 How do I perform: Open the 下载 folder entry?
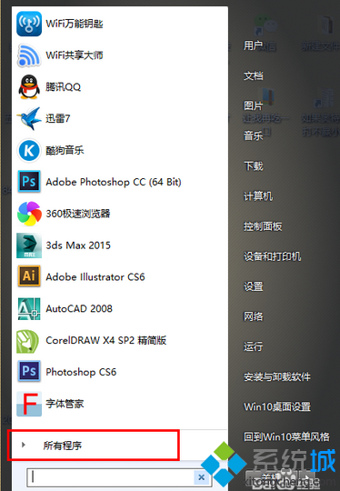(254, 166)
